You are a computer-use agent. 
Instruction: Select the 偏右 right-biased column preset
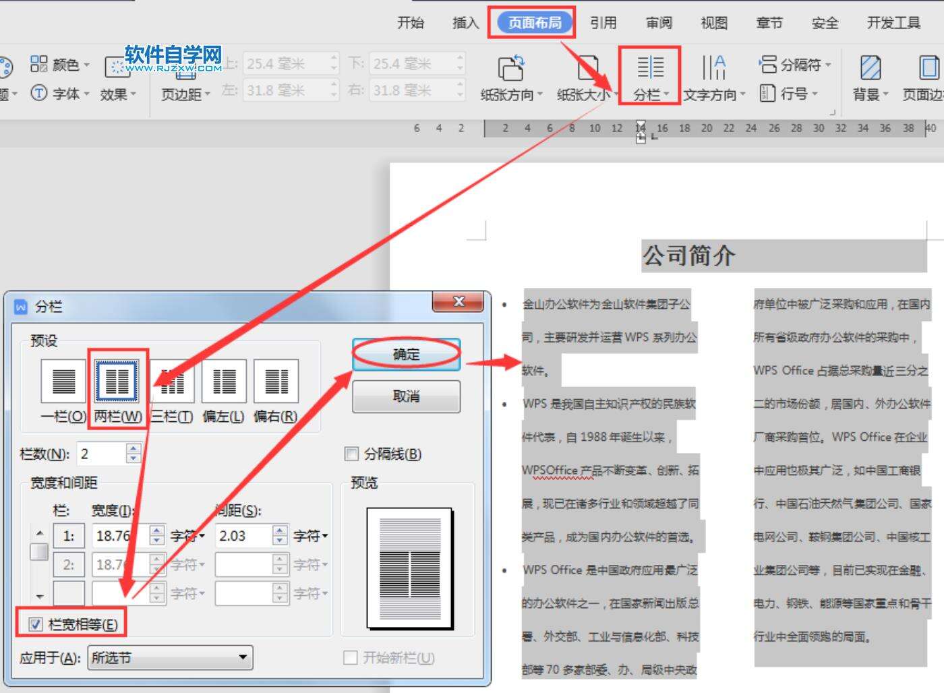[276, 390]
